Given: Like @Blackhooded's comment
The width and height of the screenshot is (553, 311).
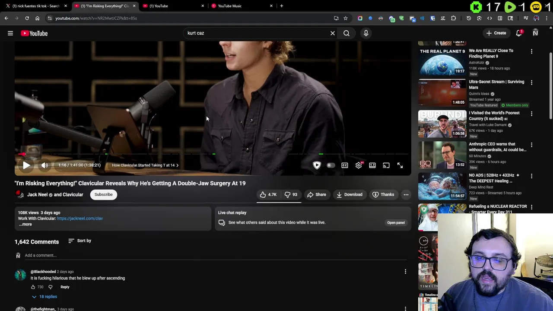Looking at the screenshot, I should pos(33,287).
